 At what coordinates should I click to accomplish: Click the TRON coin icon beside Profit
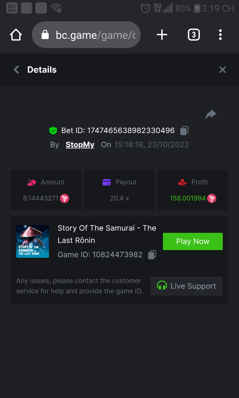click(x=212, y=199)
